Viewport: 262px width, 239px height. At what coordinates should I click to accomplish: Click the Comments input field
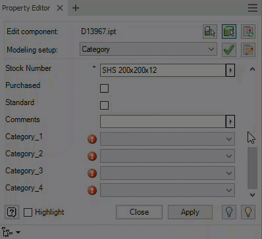point(163,121)
